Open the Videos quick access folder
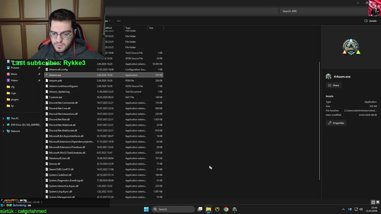This screenshot has height=214, width=381. tap(14, 80)
